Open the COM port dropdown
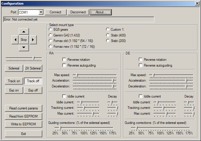Viewport: 201px width, 141px height. point(41,12)
